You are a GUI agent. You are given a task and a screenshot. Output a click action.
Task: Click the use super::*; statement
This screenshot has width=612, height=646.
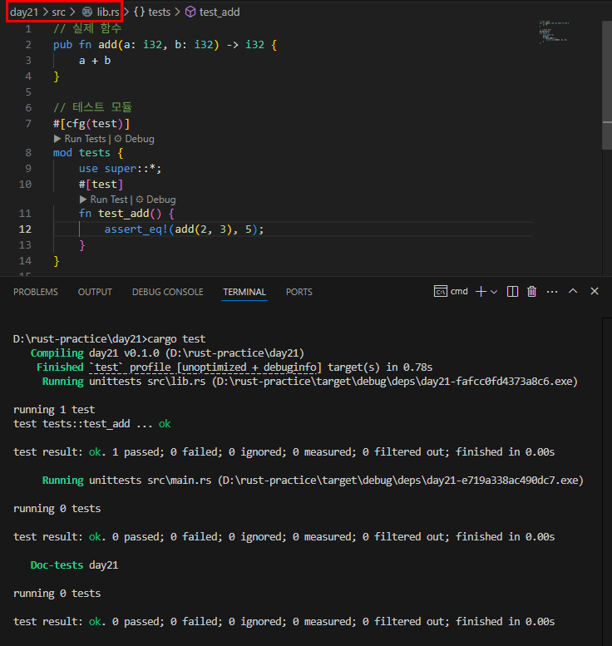[120, 169]
